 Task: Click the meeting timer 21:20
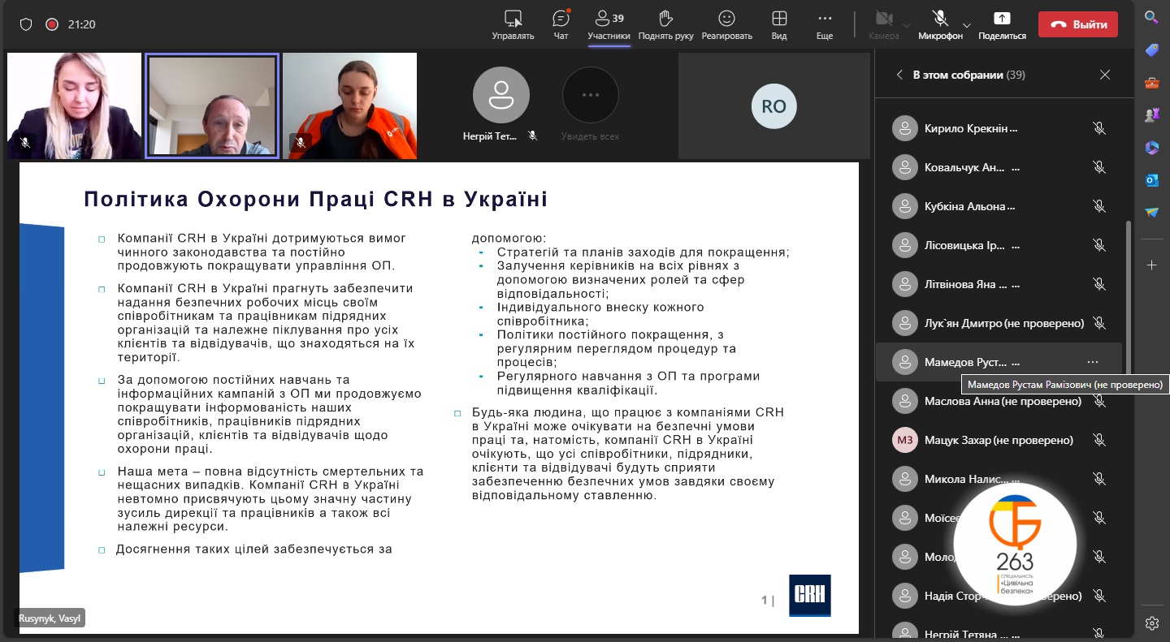82,24
